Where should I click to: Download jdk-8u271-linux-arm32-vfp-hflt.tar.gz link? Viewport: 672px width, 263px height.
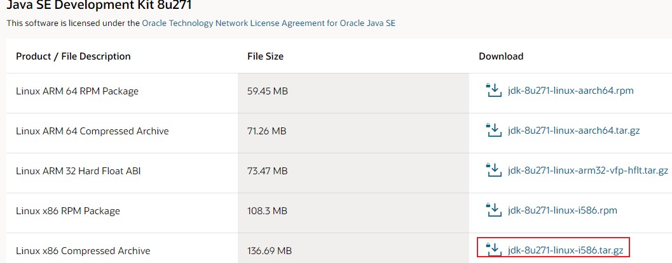587,170
